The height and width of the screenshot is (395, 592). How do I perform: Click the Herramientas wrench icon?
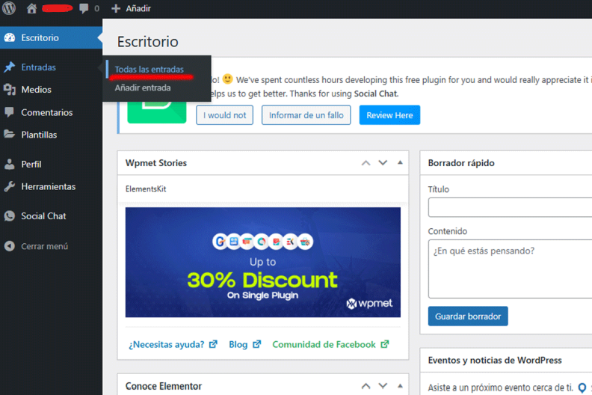[10, 186]
